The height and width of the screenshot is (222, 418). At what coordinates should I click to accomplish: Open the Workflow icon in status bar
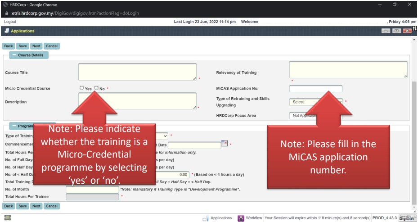pyautogui.click(x=241, y=218)
